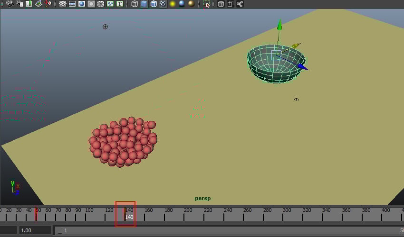This screenshot has width=404, height=237.
Task: Toggle the Field Chart icon
Action: (x=101, y=4)
